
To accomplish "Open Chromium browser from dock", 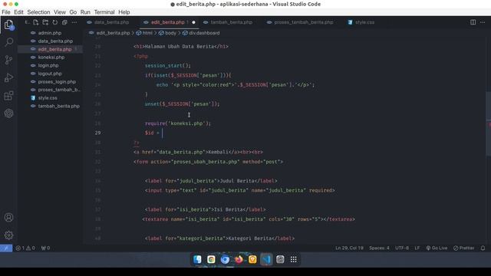I will tap(225, 259).
